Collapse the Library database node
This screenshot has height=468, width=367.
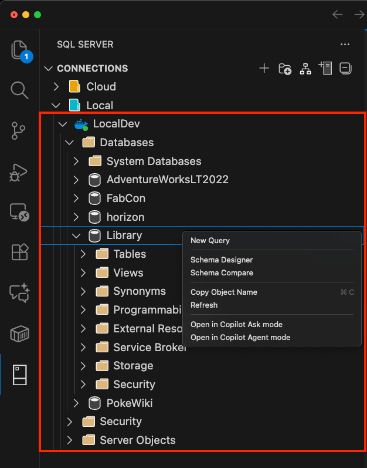point(76,235)
